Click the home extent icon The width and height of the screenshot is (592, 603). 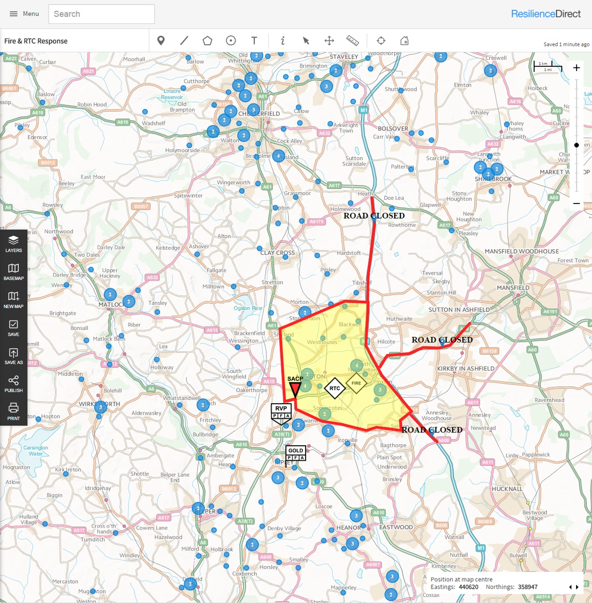[x=404, y=41]
